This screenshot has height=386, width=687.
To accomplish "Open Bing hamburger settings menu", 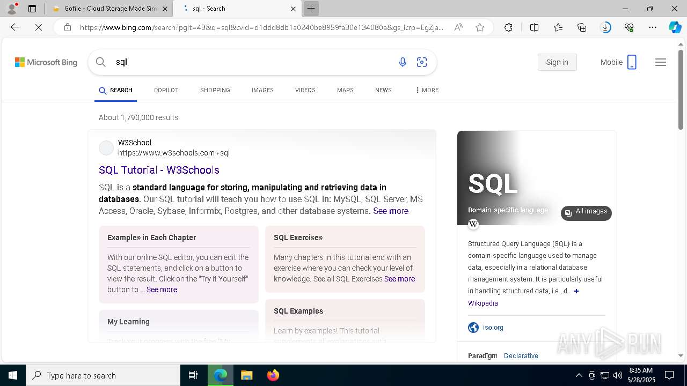I will pos(661,62).
